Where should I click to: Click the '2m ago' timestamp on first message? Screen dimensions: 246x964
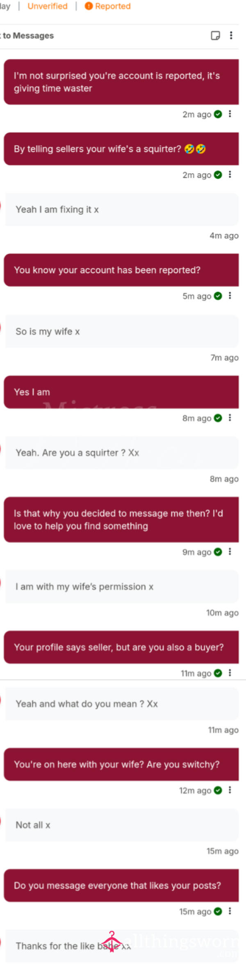(197, 115)
